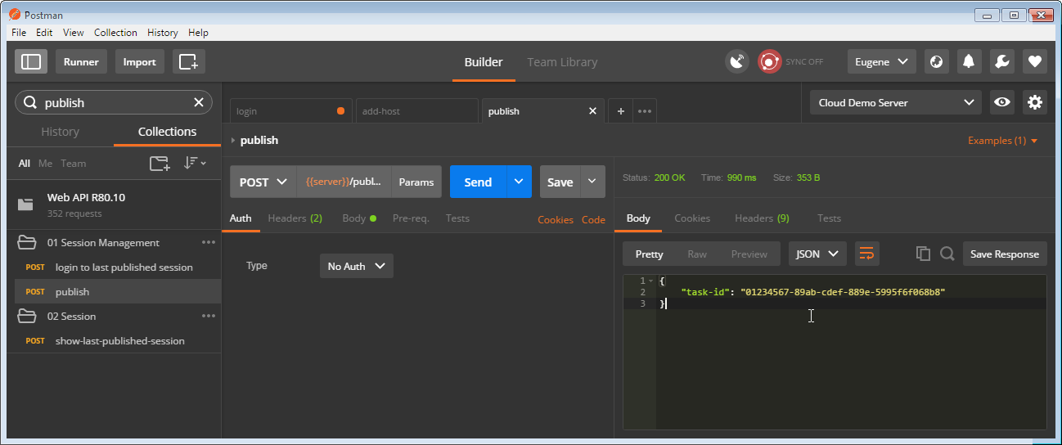Search within the response body

click(x=947, y=254)
